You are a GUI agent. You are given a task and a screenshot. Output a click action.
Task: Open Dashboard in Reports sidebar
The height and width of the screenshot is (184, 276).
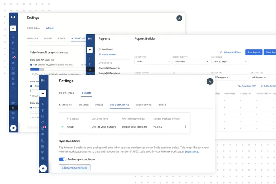point(105,49)
